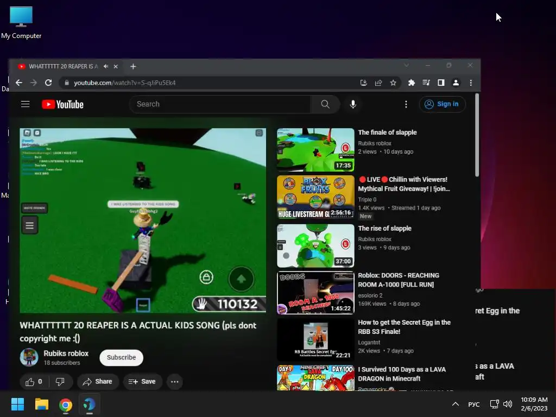
Task: Open the Rubiks roblox channel name link
Action: [x=66, y=353]
